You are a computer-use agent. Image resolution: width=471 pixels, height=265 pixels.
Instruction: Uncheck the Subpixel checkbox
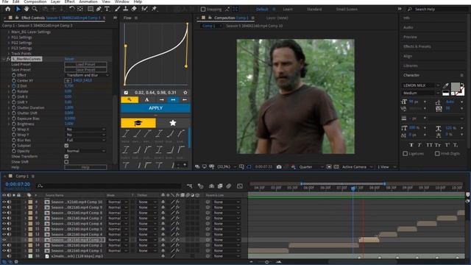click(x=66, y=146)
